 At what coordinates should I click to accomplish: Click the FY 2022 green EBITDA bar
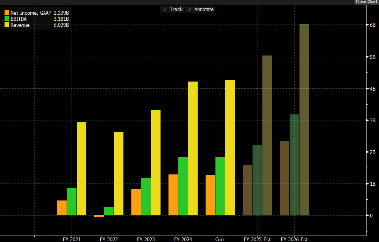[109, 211]
